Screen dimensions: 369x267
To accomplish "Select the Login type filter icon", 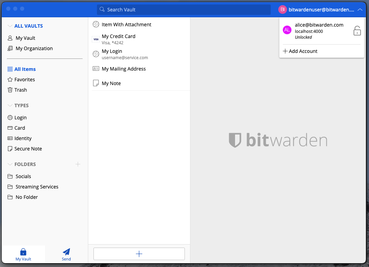I will [10, 117].
